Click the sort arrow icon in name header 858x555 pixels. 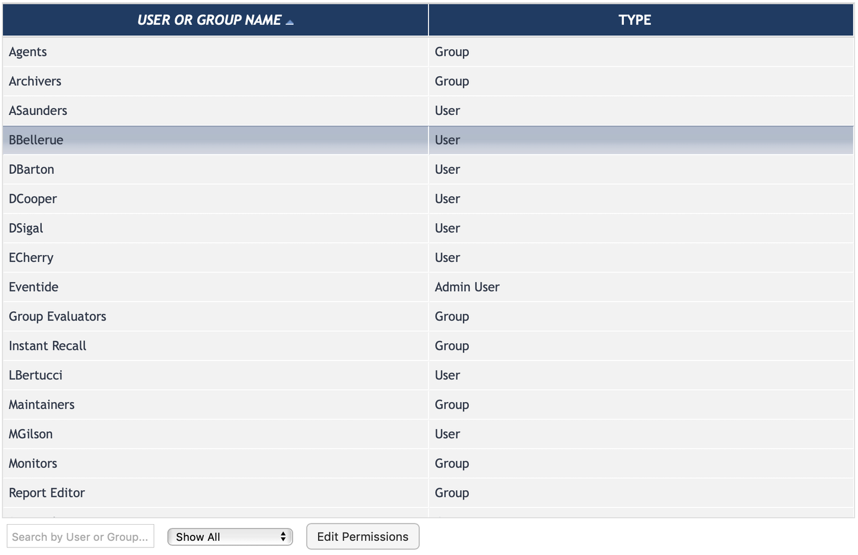pyautogui.click(x=290, y=23)
